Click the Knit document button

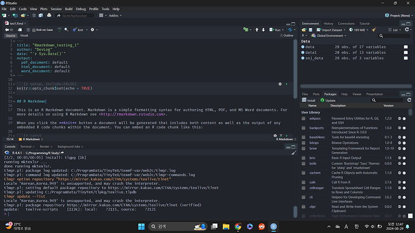coord(79,30)
